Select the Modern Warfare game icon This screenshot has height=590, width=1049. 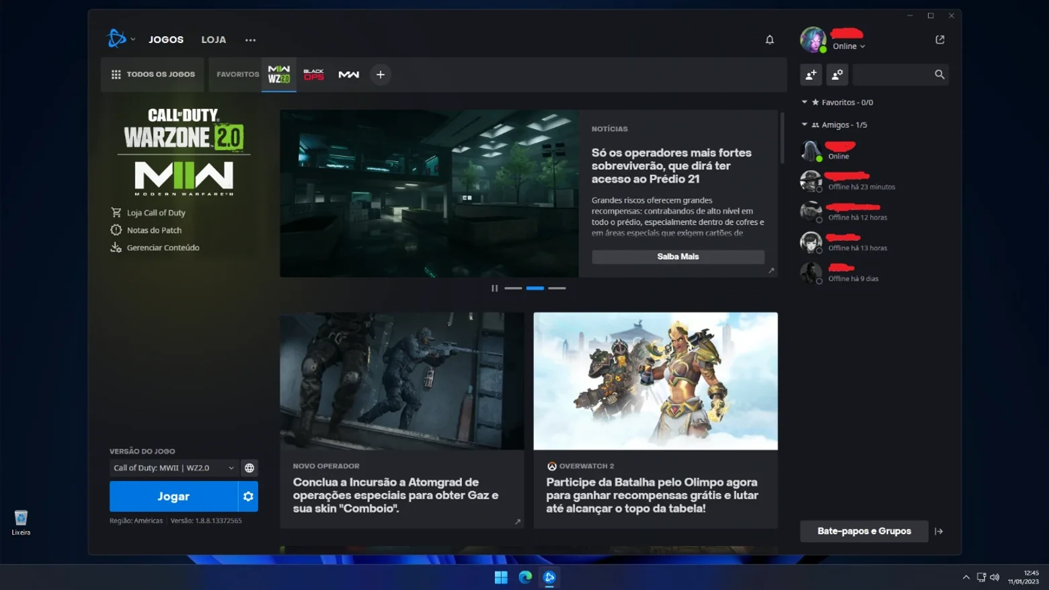pyautogui.click(x=348, y=75)
